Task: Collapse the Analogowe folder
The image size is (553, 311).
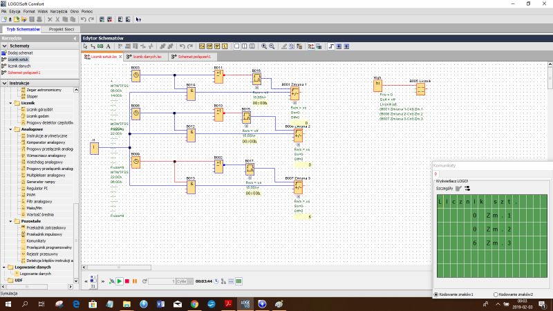Action: pos(10,129)
